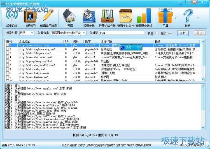Check the box for row 6 chajian110.com
The width and height of the screenshot is (210, 149).
coord(8,65)
